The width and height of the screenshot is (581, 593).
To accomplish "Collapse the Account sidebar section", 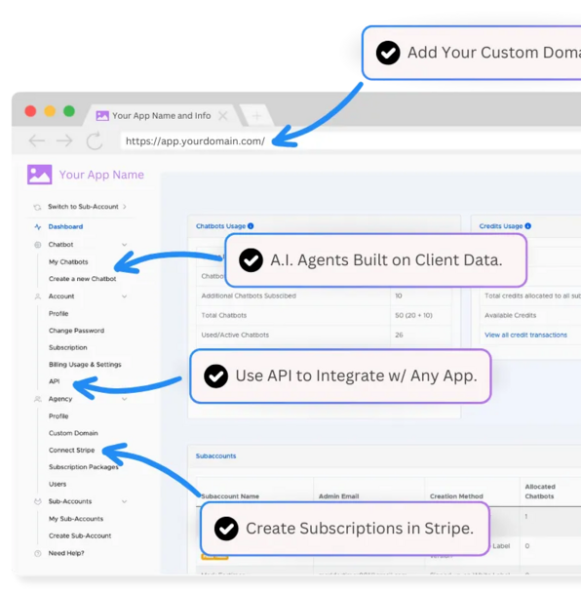I will [125, 296].
